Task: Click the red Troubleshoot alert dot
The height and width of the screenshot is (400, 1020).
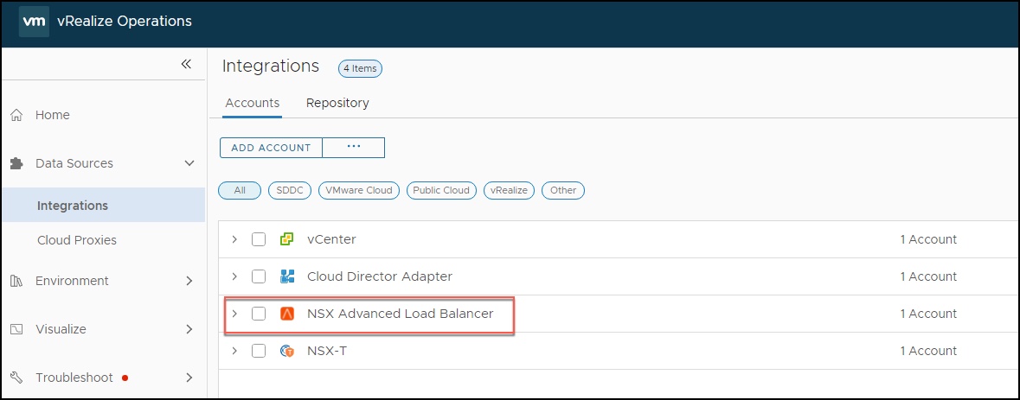Action: pos(125,378)
